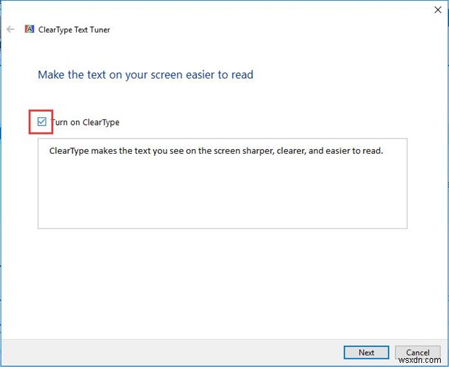Click the back arrow icon
The width and height of the screenshot is (449, 367).
pos(10,29)
